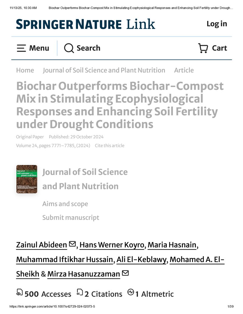The width and height of the screenshot is (243, 314).
Task: Open author Hans Werner Koyro
Action: point(112,245)
